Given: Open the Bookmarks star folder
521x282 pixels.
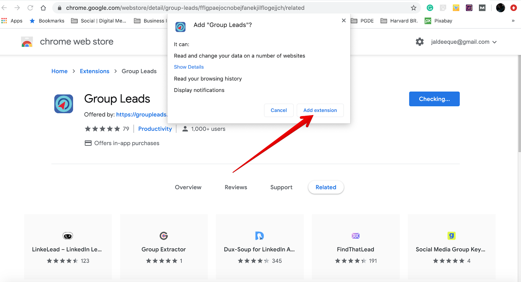Looking at the screenshot, I should pyautogui.click(x=47, y=21).
